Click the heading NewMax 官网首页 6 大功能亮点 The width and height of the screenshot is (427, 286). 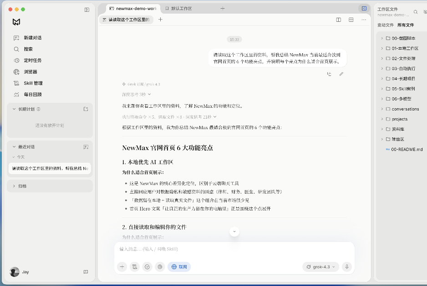pos(168,148)
